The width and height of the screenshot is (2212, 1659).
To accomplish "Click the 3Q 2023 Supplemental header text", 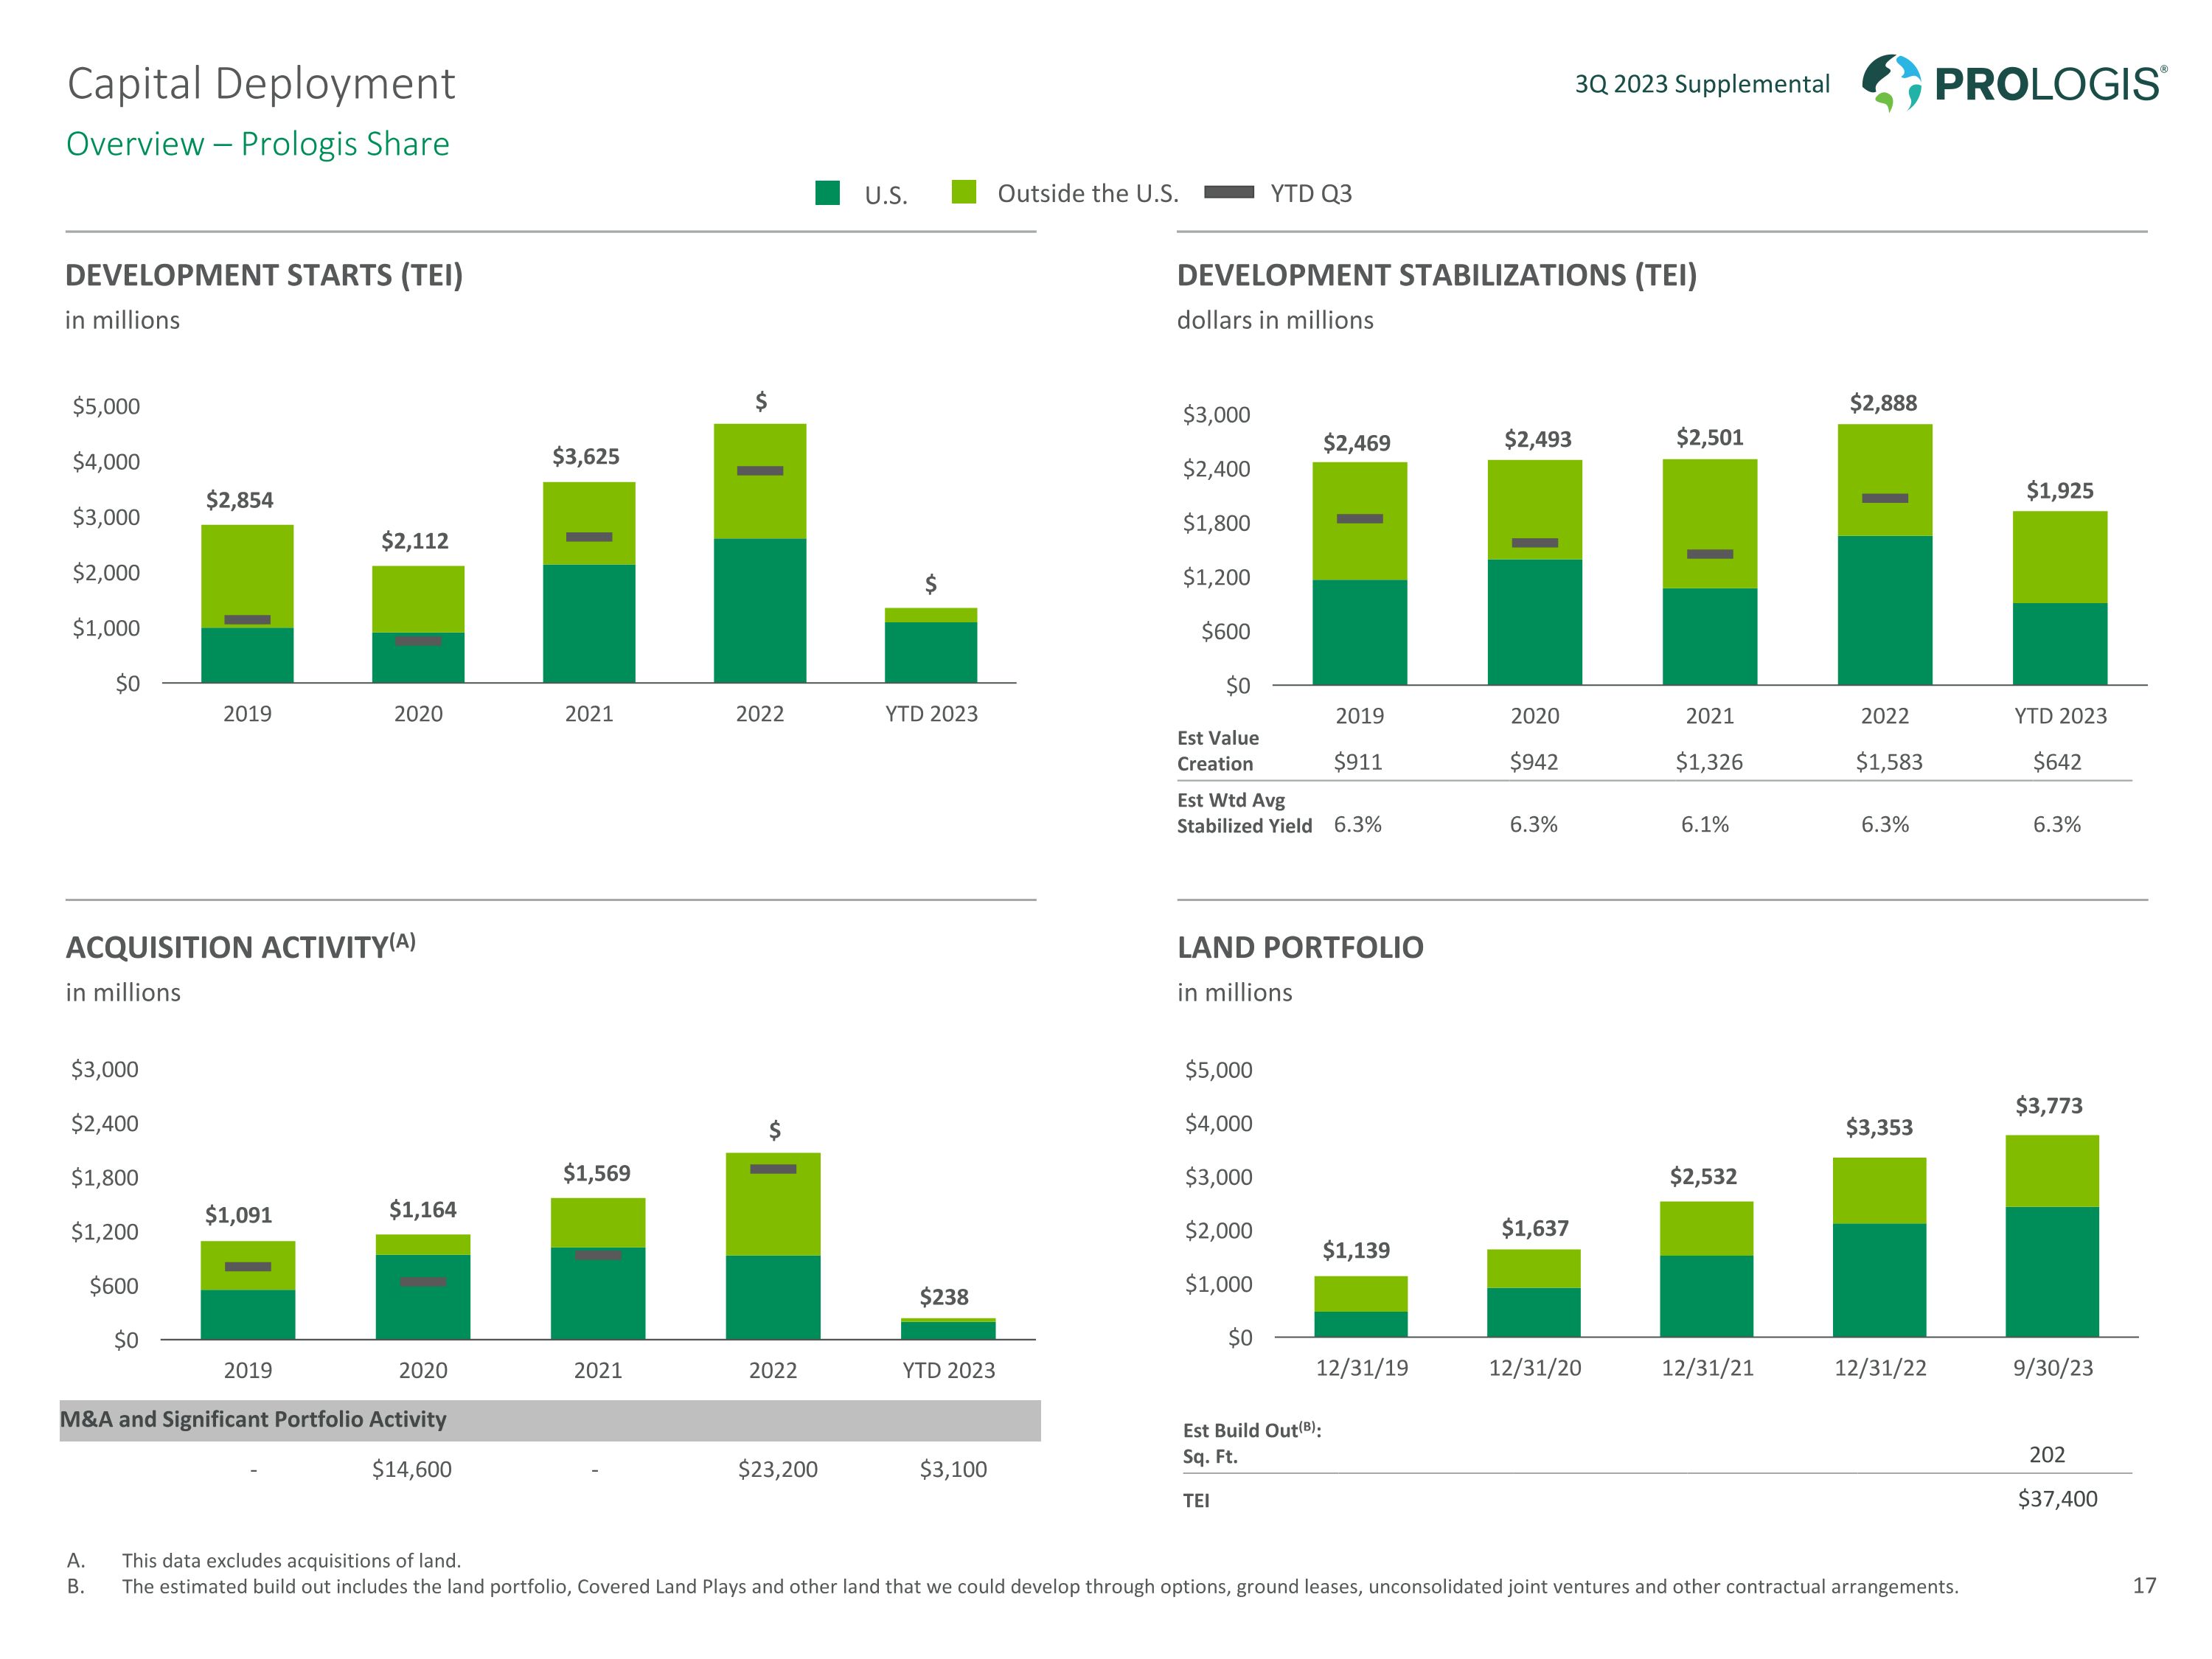I will 1702,84.
